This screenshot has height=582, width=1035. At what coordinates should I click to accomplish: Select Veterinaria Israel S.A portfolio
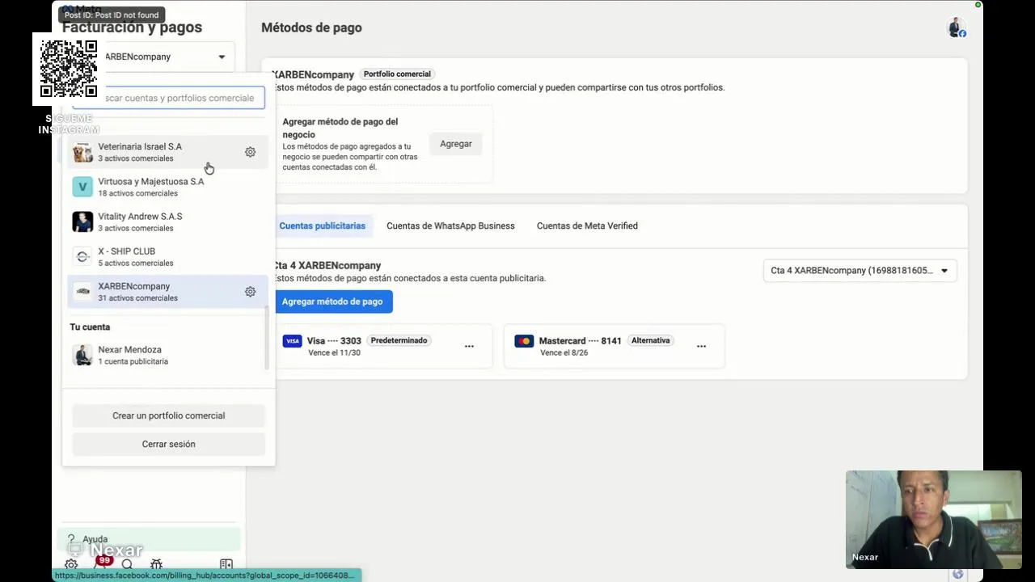tap(167, 152)
